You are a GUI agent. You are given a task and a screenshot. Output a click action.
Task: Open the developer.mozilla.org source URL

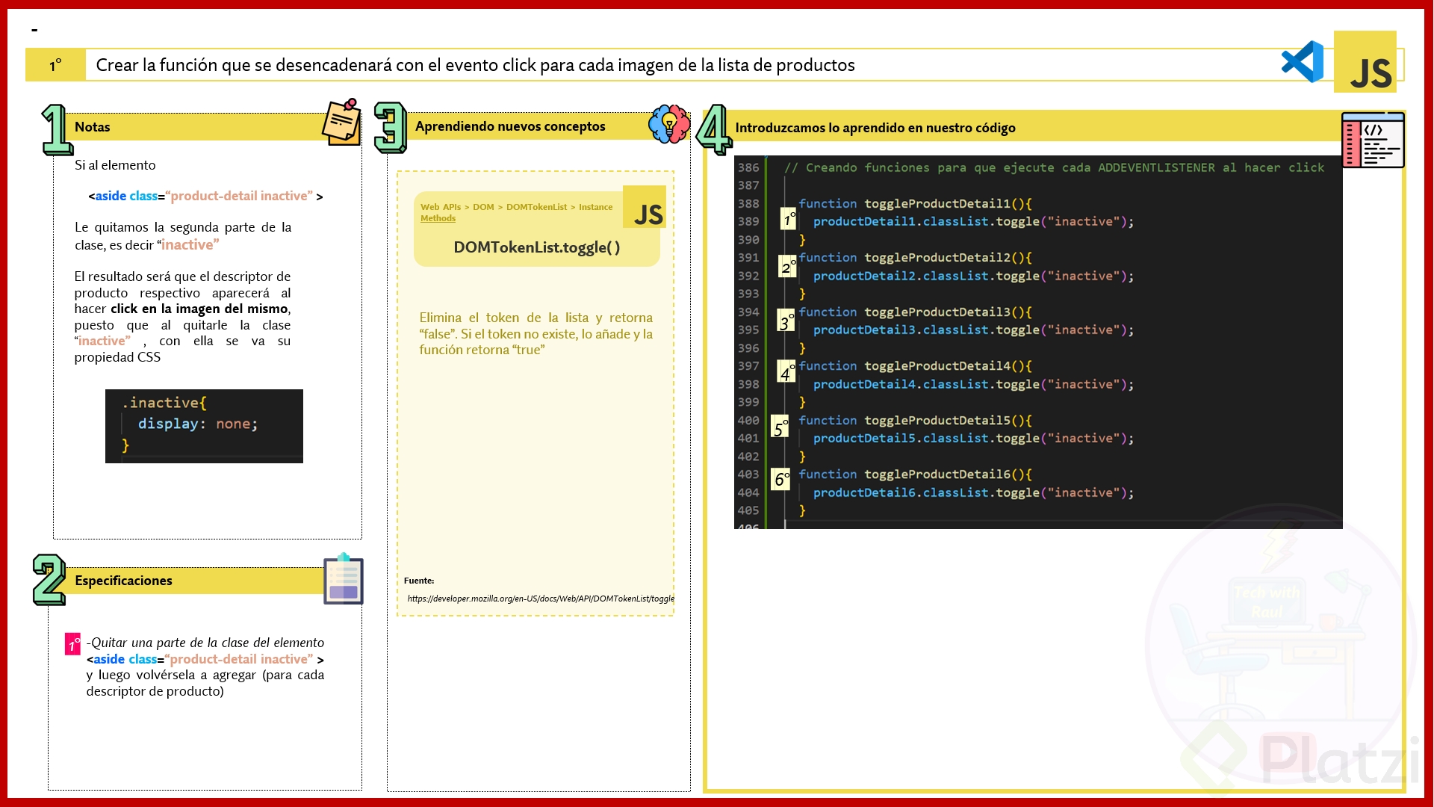pos(541,599)
